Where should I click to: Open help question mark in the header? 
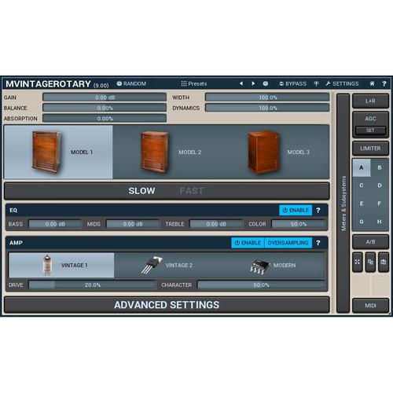[384, 83]
